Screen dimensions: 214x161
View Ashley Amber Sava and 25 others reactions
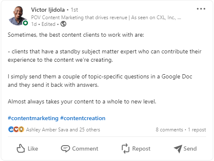63,130
